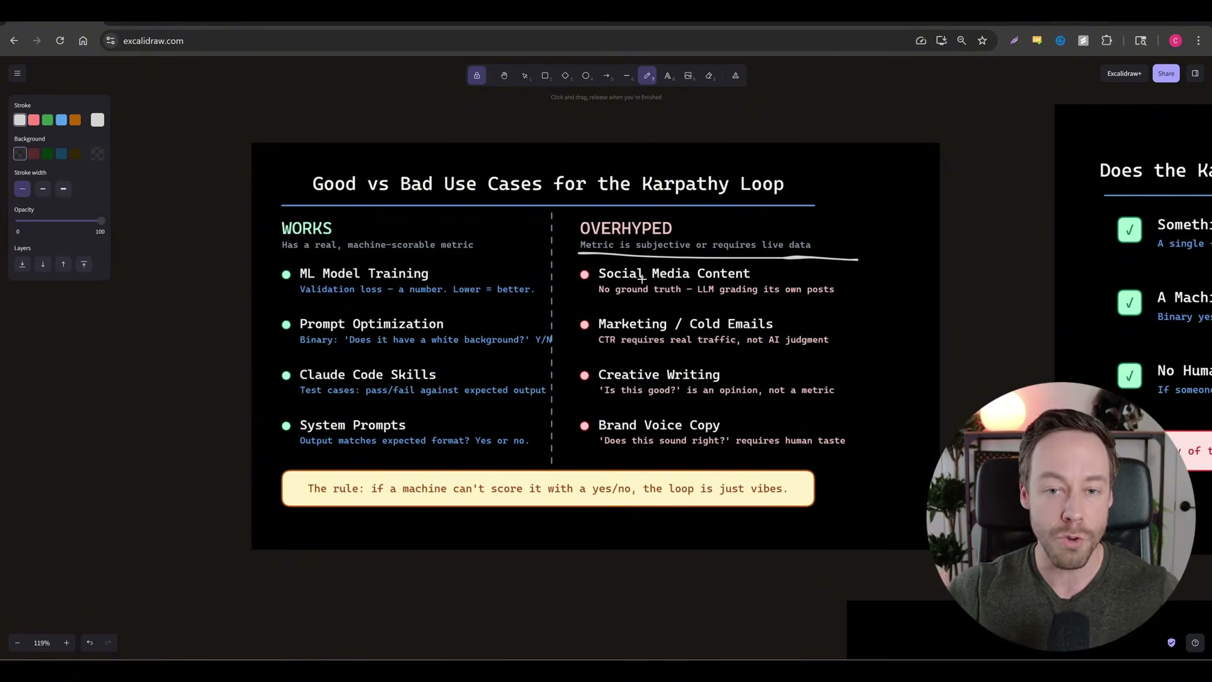This screenshot has width=1212, height=682.
Task: Choose the dark red background swatch
Action: click(34, 153)
